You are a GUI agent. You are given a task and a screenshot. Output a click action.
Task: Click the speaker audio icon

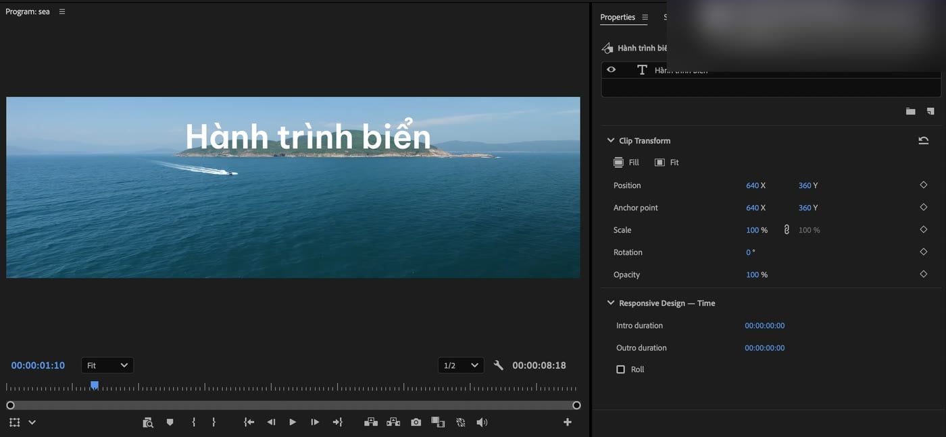pyautogui.click(x=482, y=422)
